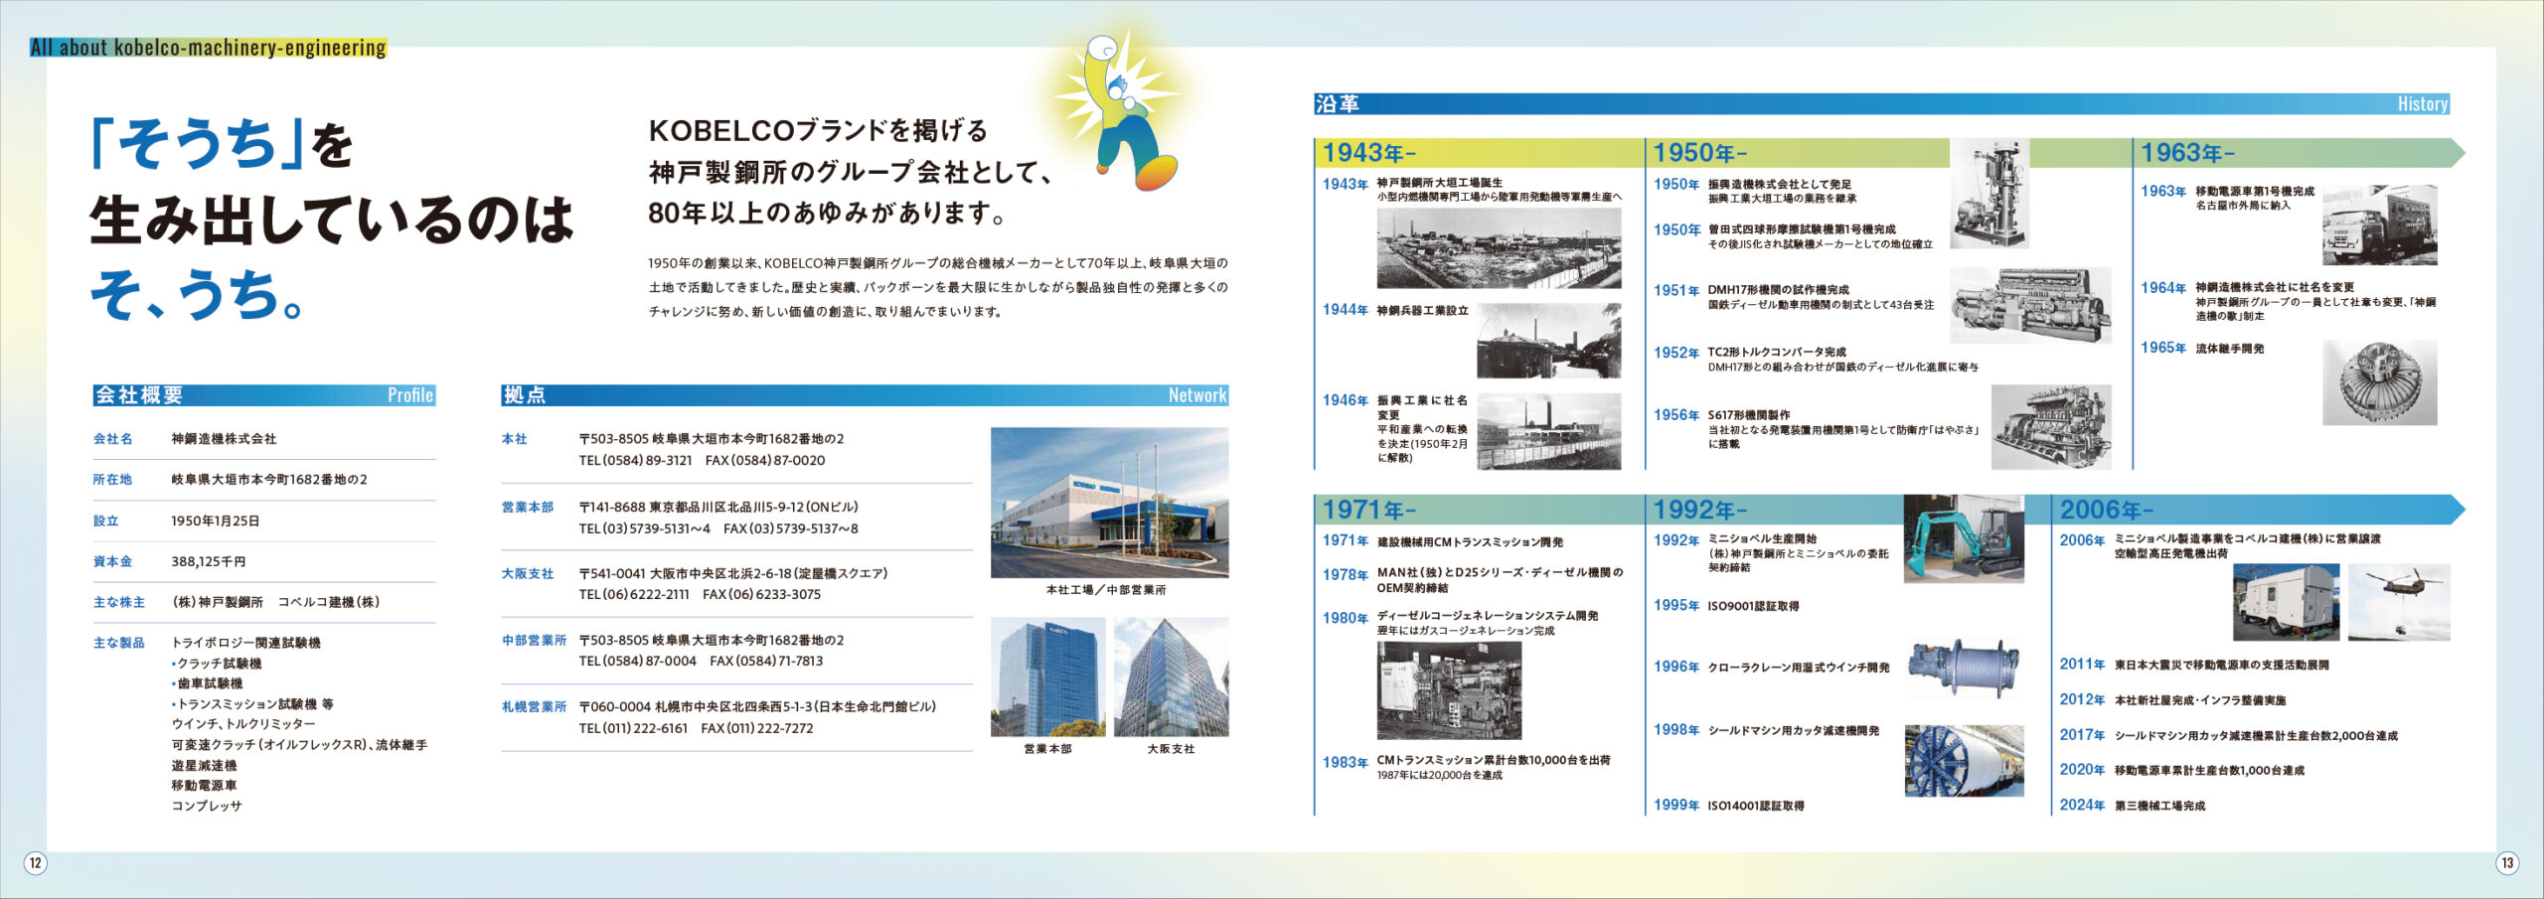Click the helicopter photo under 2006

click(2398, 602)
